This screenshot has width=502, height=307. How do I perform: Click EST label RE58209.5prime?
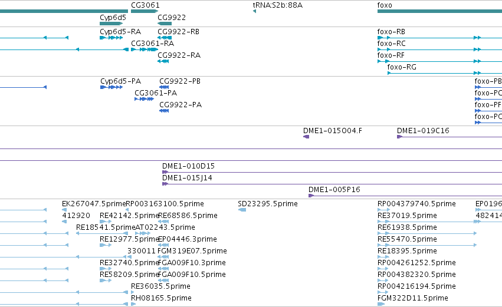point(129,275)
